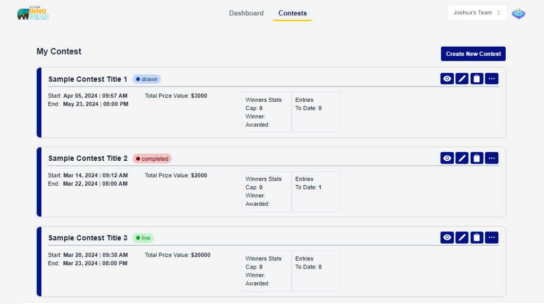Open the Sample Contest Title 2 heading
This screenshot has width=544, height=304.
(x=88, y=159)
